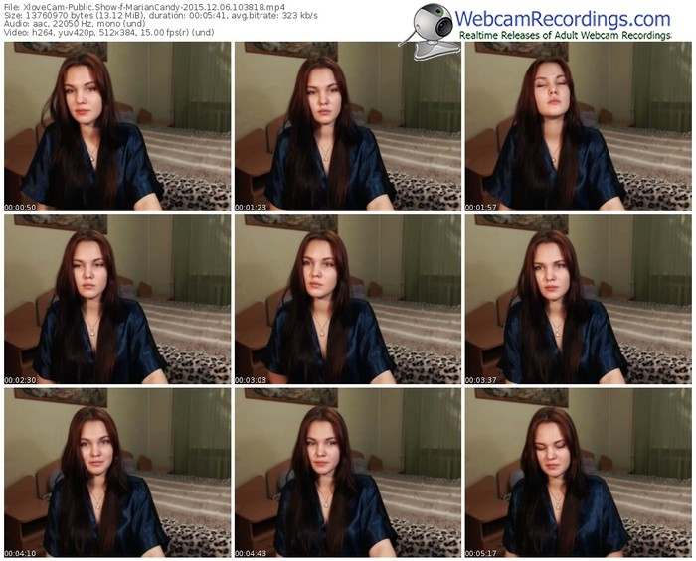696x561 pixels.
Task: Click the webcam logo icon
Action: click(x=429, y=32)
